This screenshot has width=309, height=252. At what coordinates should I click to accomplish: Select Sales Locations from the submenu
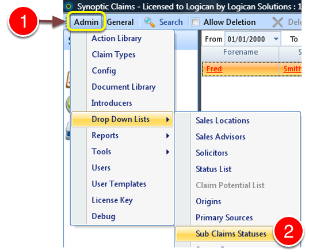pyautogui.click(x=223, y=121)
